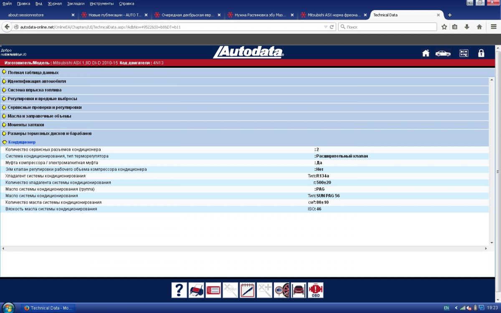Collapse the 'Кондиционер' section
The image size is (501, 313).
click(x=22, y=142)
